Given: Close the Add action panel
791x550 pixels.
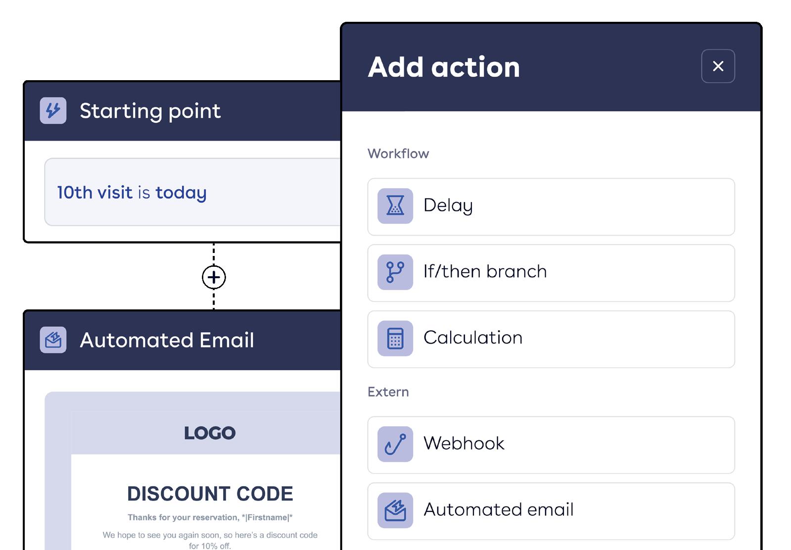Looking at the screenshot, I should click(718, 66).
